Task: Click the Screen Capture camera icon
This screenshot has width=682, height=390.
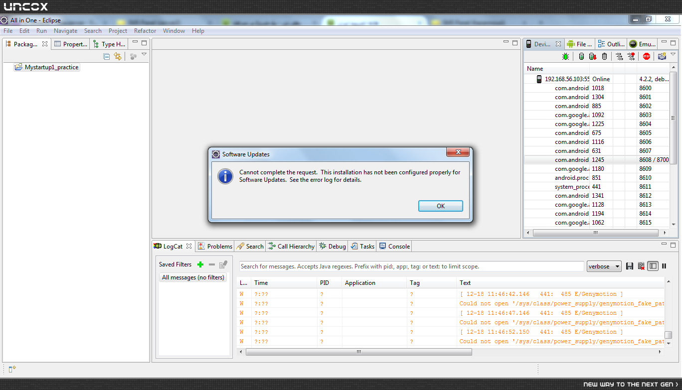Action: 662,56
